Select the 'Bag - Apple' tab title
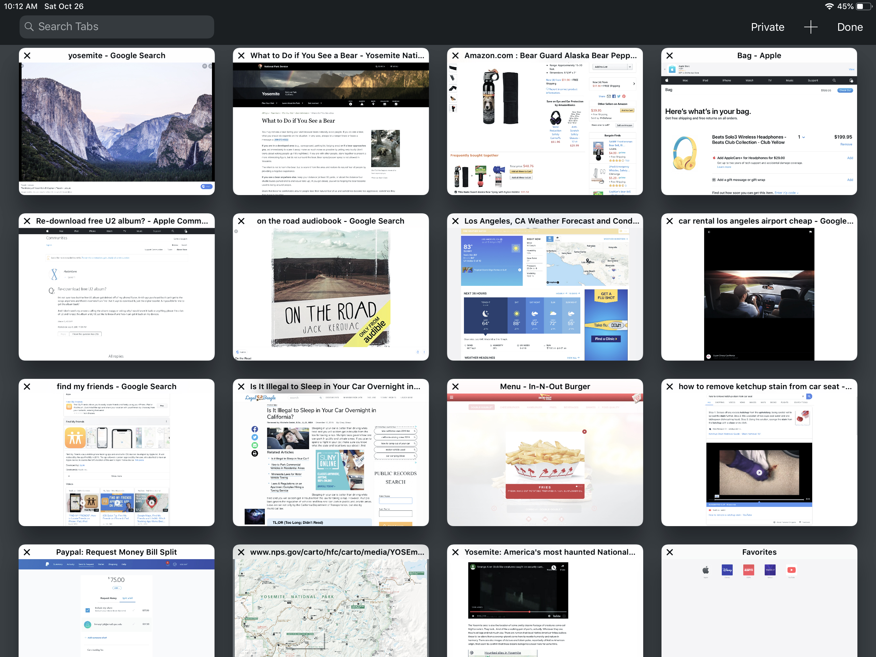876x657 pixels. point(759,55)
